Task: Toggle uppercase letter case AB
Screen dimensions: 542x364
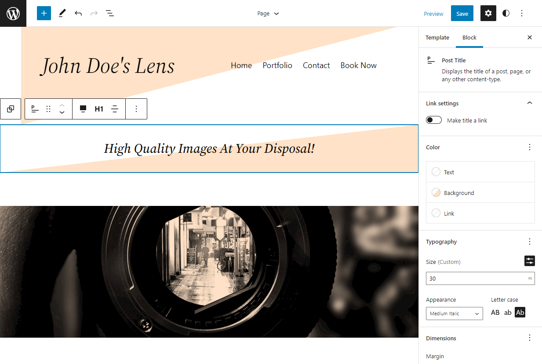Action: (x=495, y=312)
